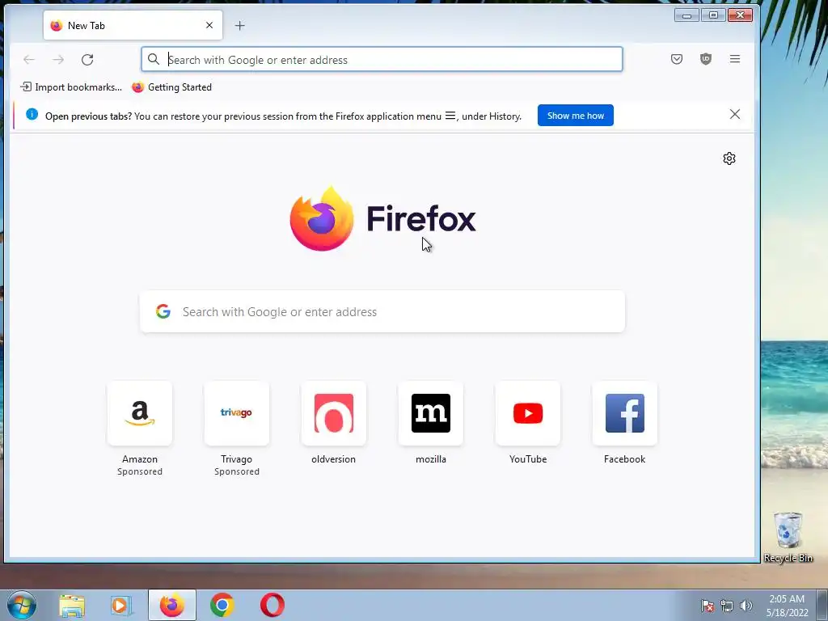Close the New Tab tab
828x621 pixels.
pyautogui.click(x=209, y=25)
